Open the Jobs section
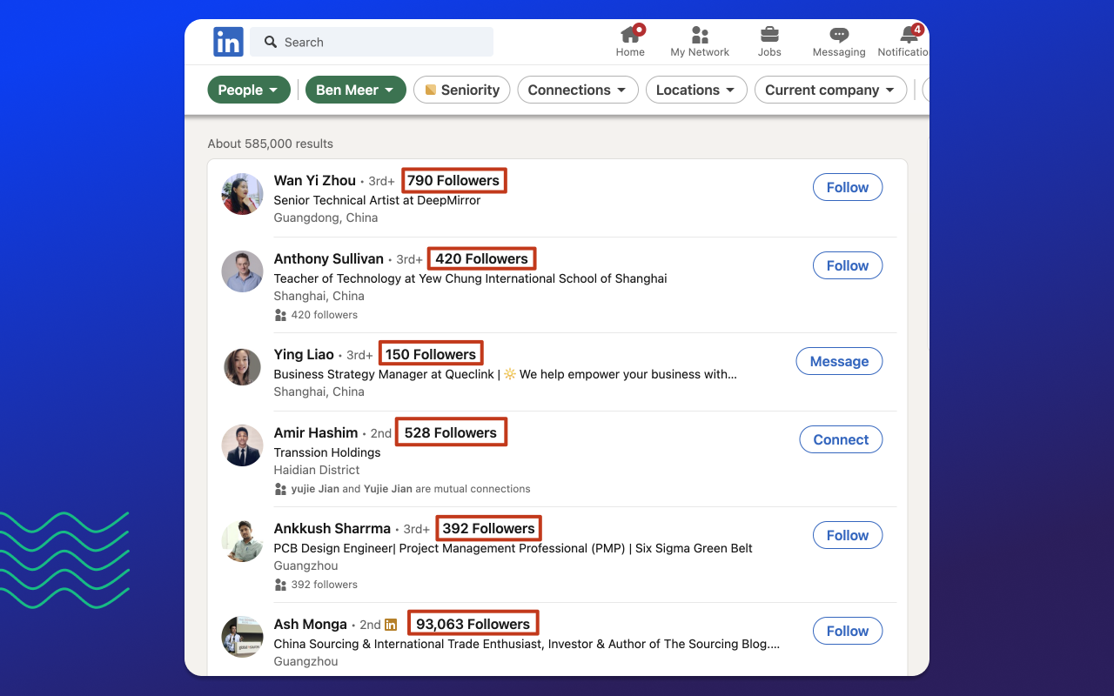This screenshot has height=696, width=1114. (x=769, y=41)
